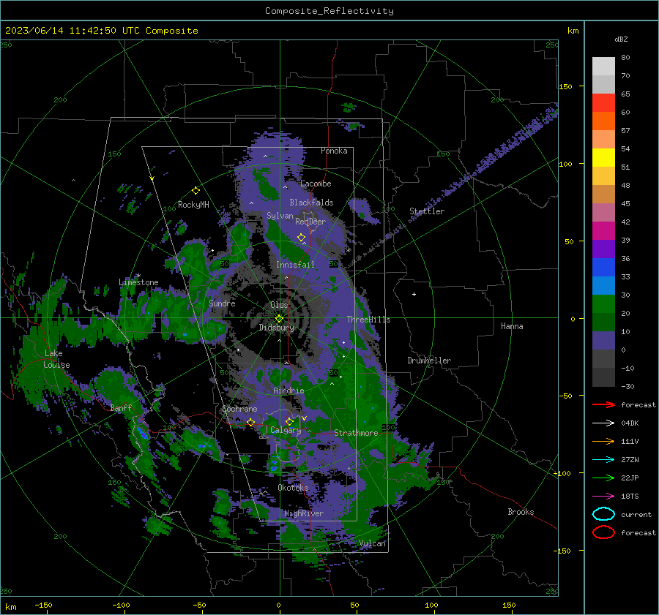Image resolution: width=659 pixels, height=615 pixels.
Task: Click the Sundre label
Action: [222, 303]
